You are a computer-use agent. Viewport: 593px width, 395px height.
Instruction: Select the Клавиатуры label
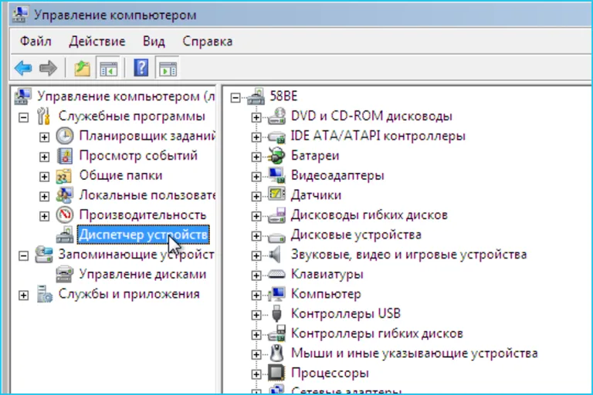click(x=327, y=274)
